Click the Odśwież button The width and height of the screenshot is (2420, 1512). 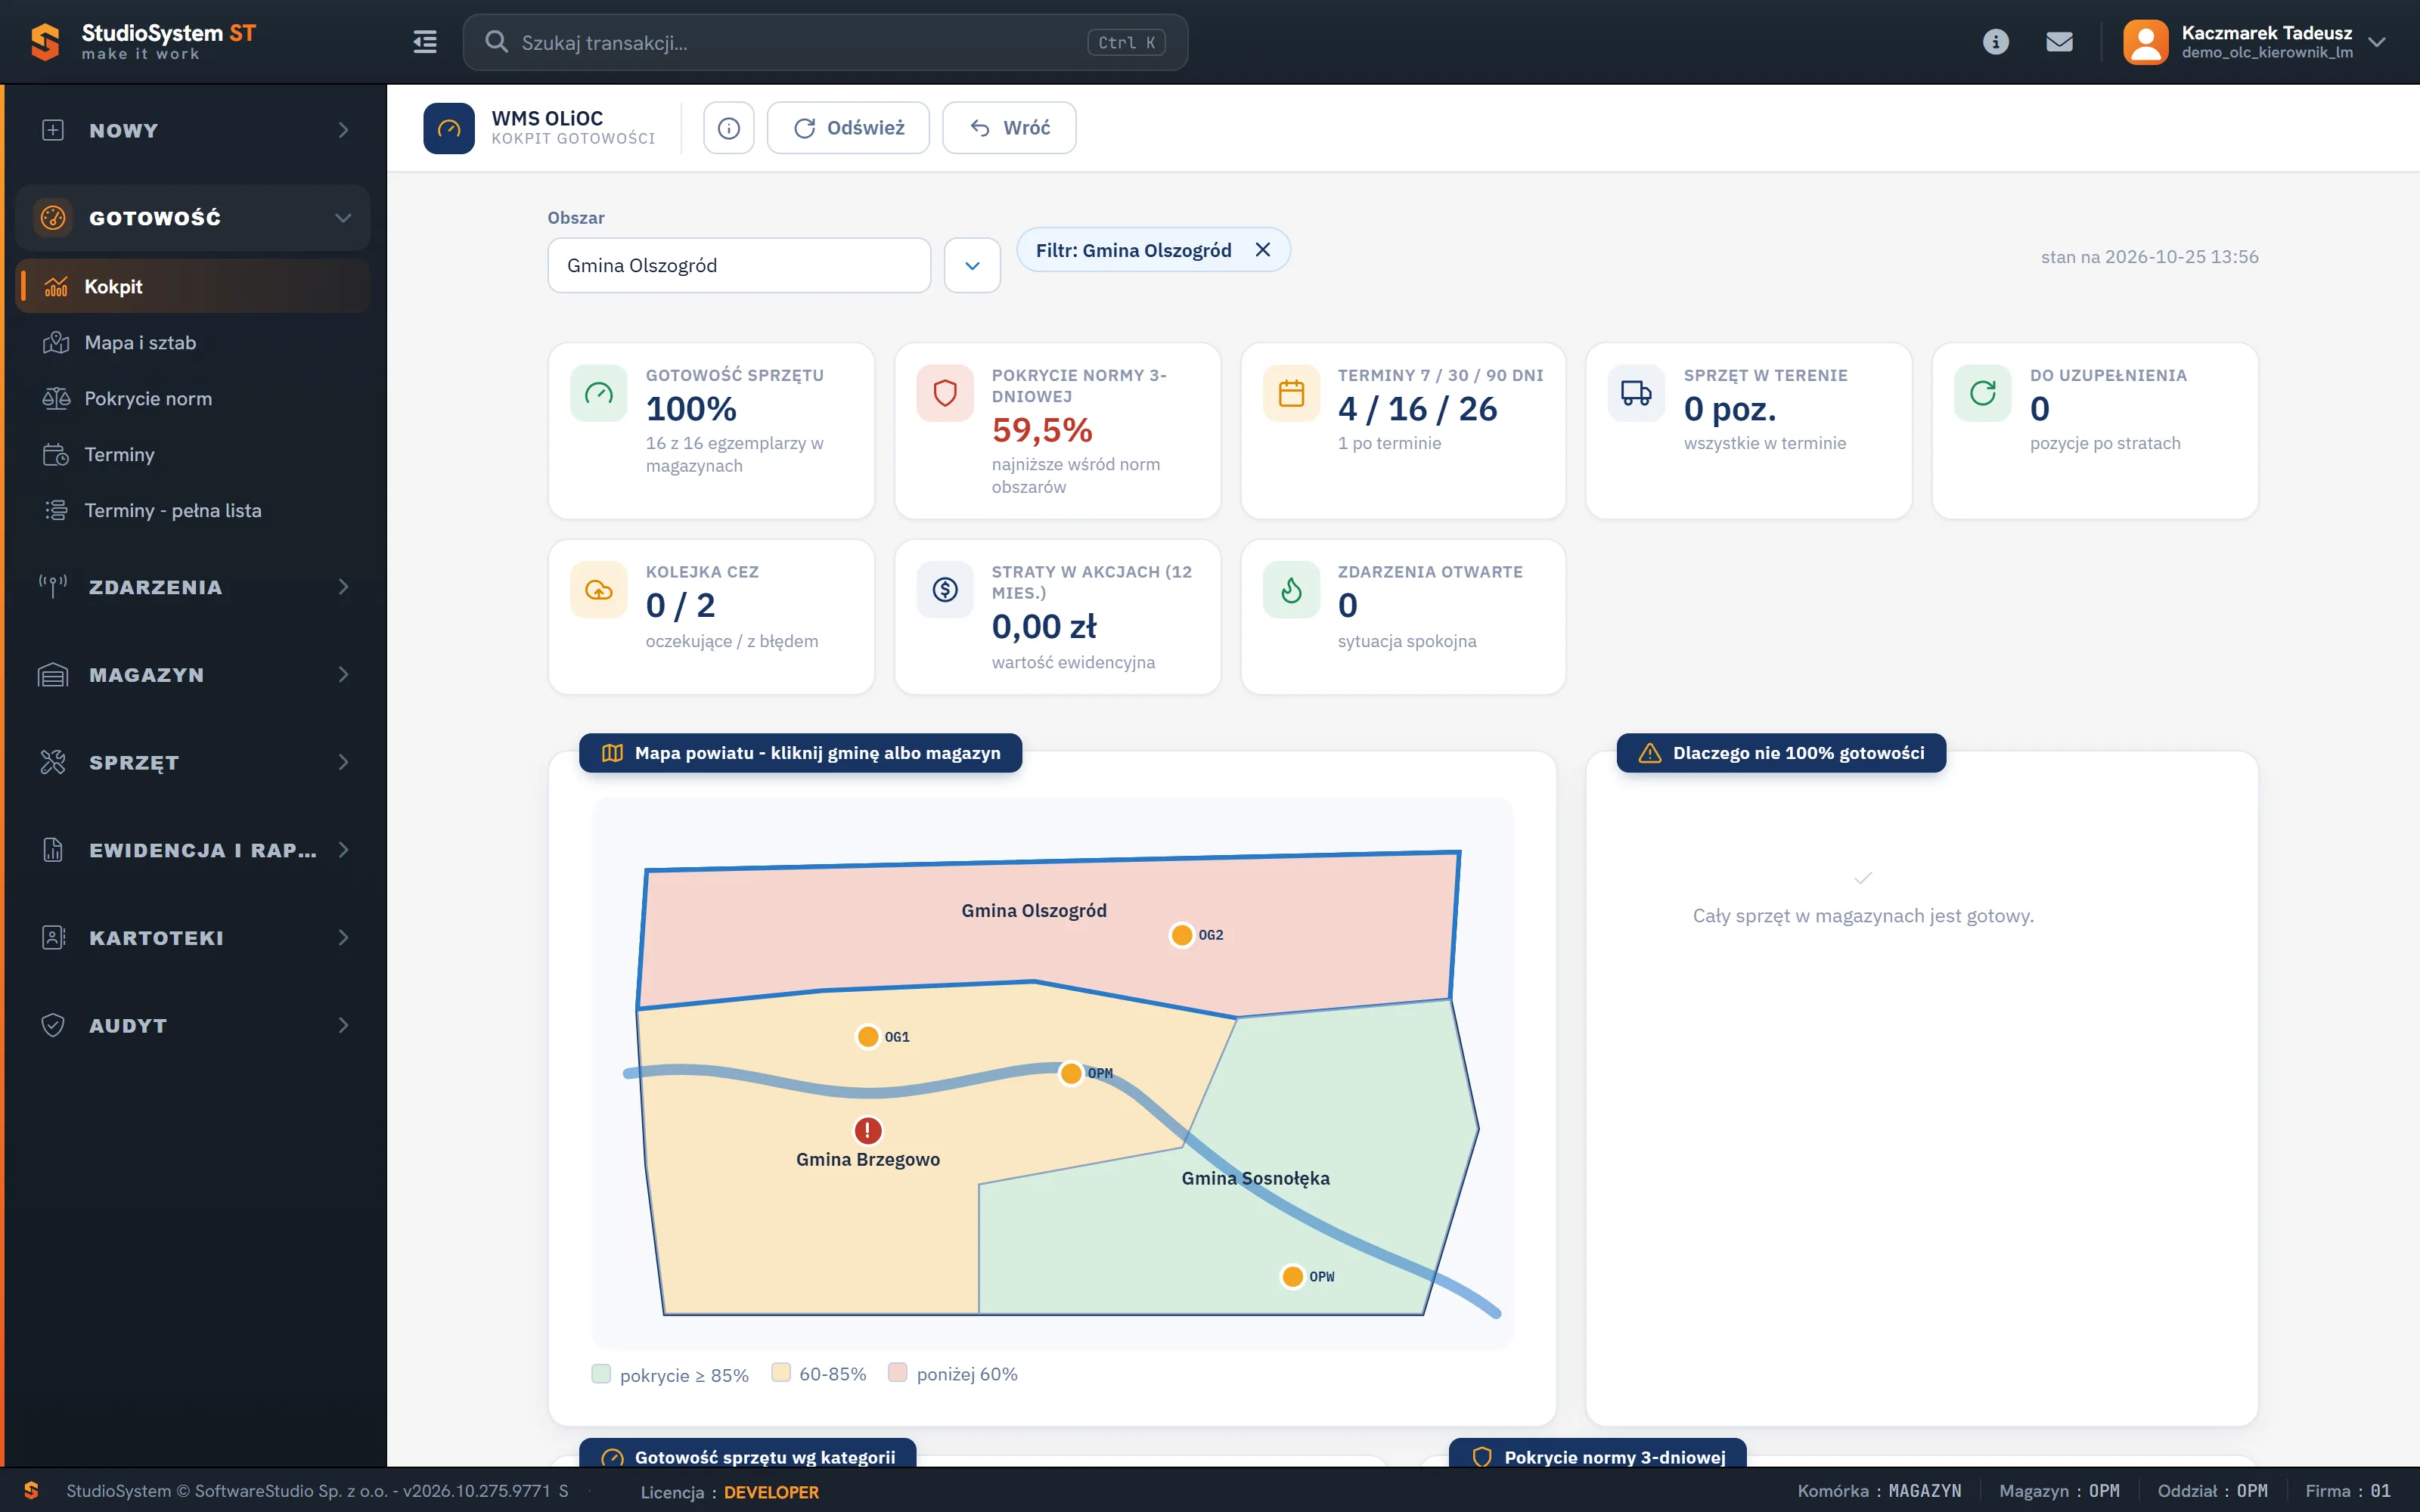[848, 128]
